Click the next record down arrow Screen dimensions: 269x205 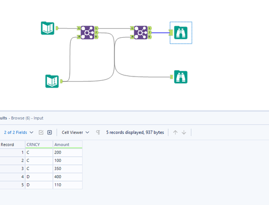184,132
